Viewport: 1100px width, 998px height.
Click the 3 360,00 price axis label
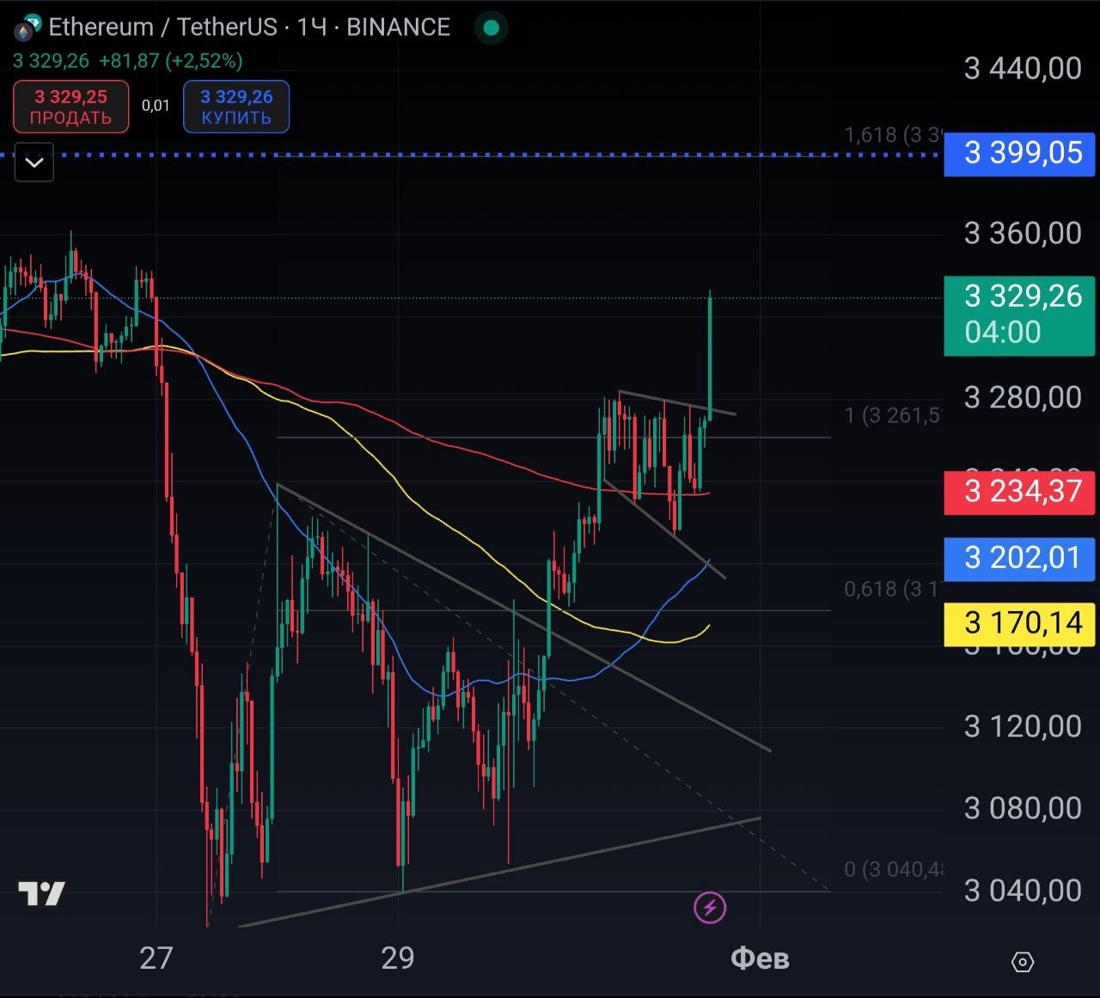click(1023, 233)
